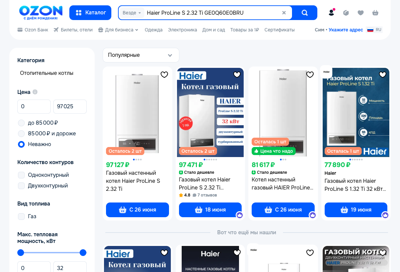Click the Haier brand label above title

pos(330,173)
